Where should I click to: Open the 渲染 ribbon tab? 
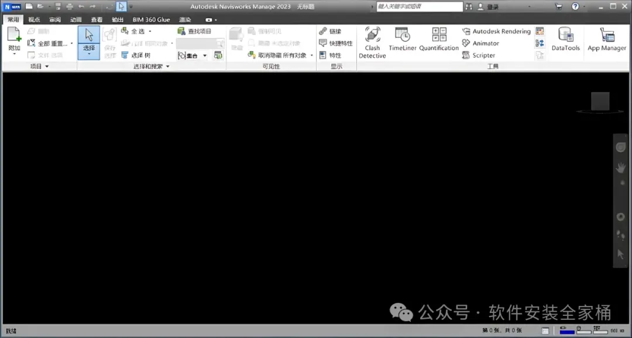coord(185,20)
